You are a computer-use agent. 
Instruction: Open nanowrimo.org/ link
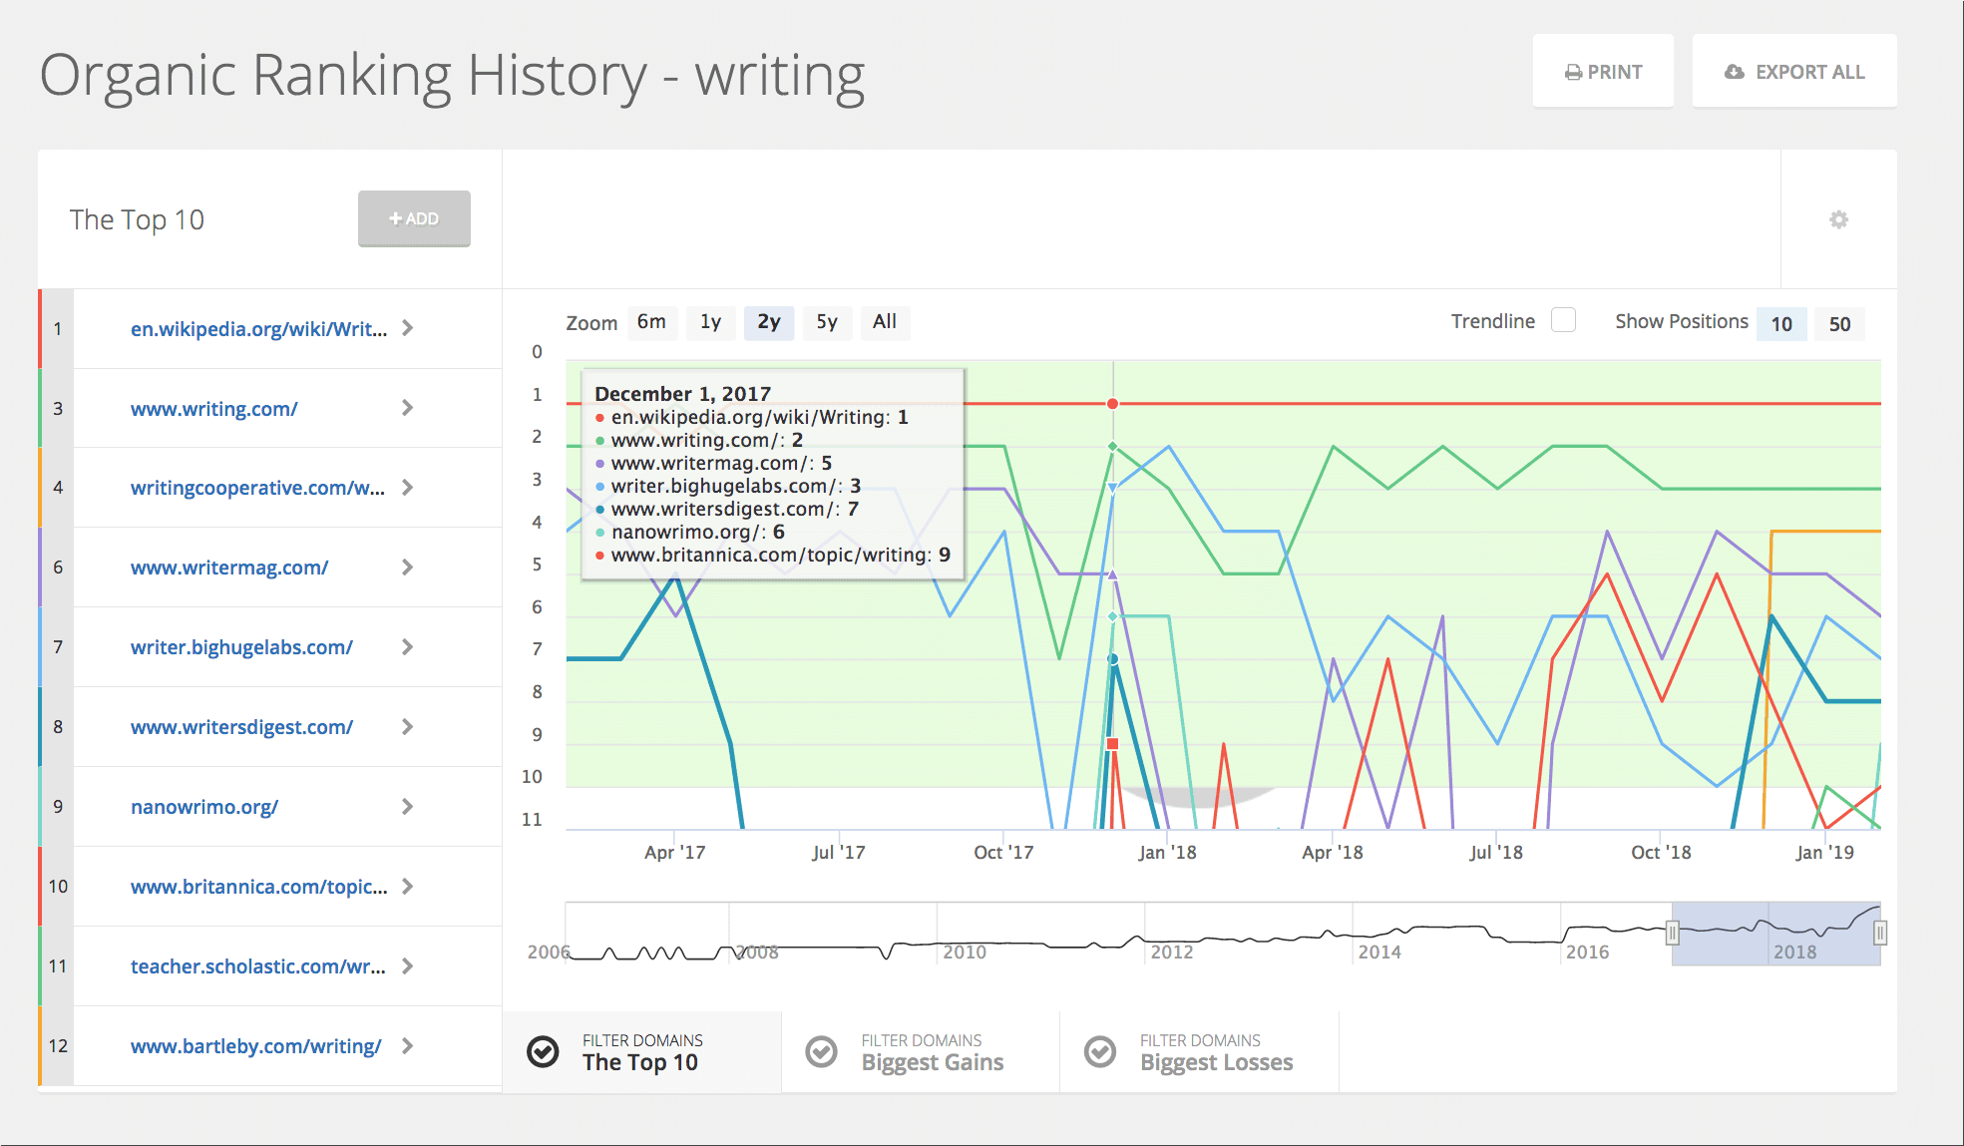(204, 807)
